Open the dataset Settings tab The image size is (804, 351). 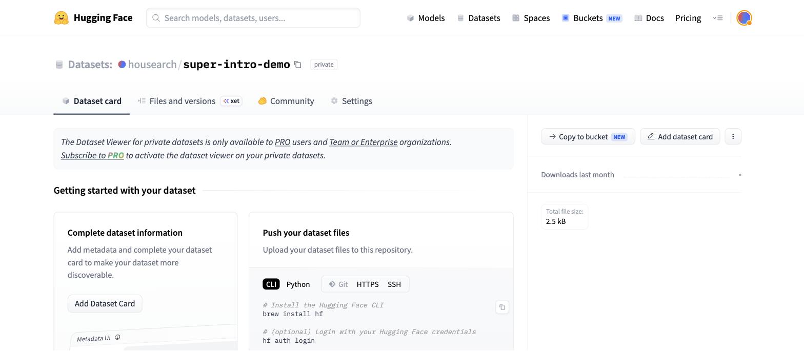(x=351, y=101)
